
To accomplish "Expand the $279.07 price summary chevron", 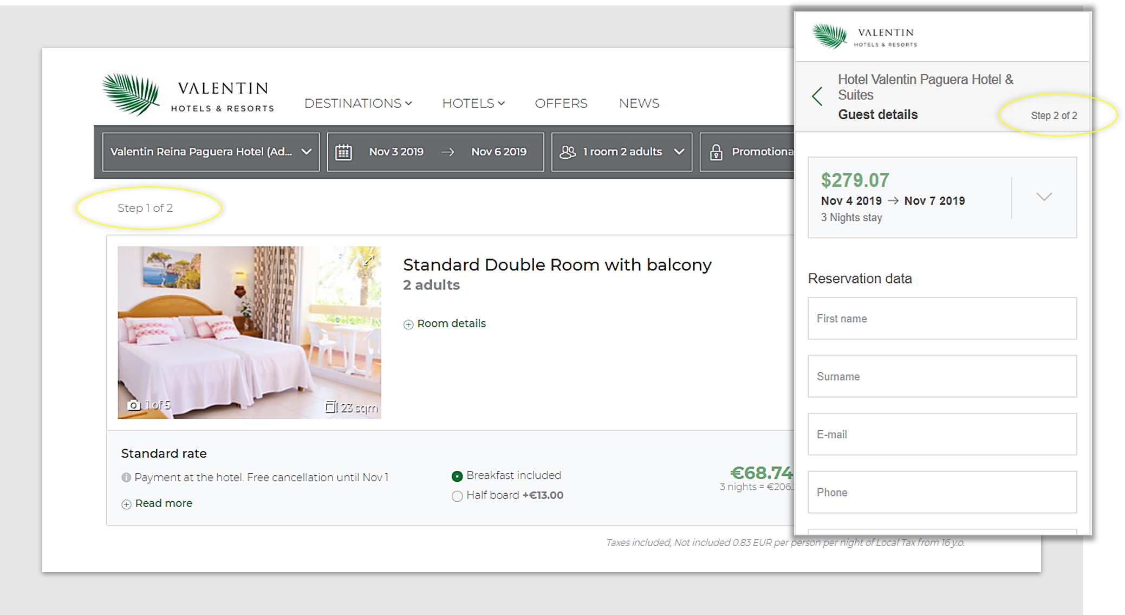I will (1044, 196).
